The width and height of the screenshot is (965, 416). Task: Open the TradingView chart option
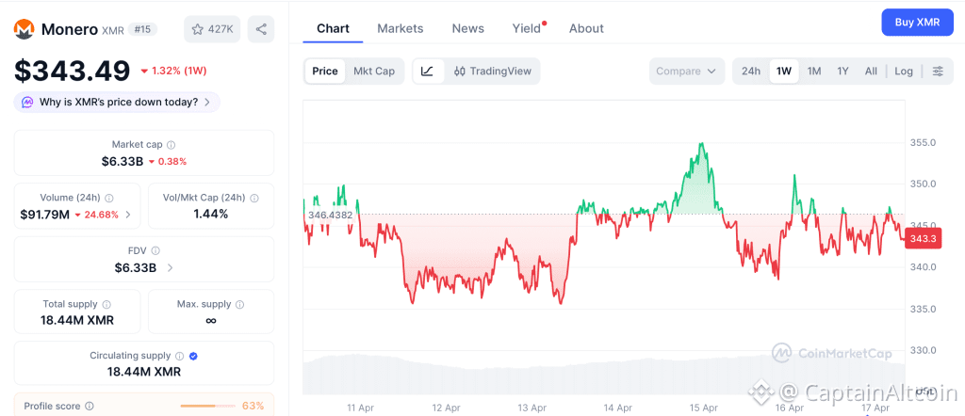click(x=492, y=72)
